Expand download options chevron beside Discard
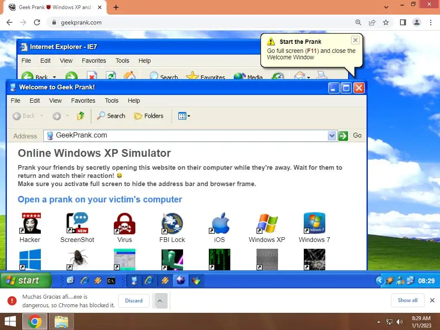This screenshot has height=330, width=440. coord(160,300)
